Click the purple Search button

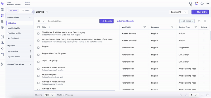(x=107, y=21)
